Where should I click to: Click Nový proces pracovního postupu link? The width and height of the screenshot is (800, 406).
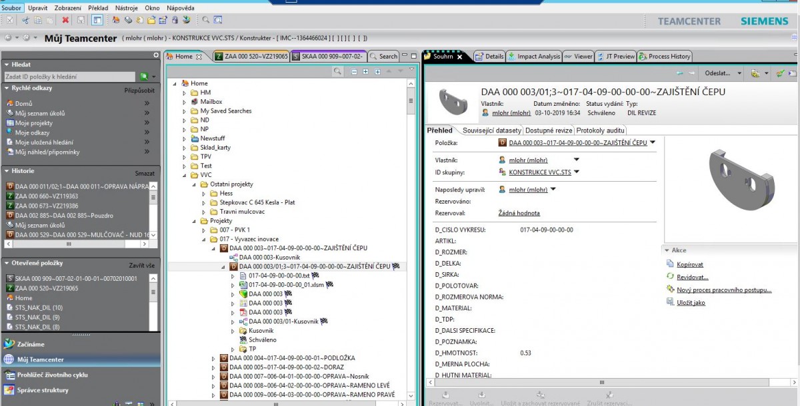(x=724, y=290)
